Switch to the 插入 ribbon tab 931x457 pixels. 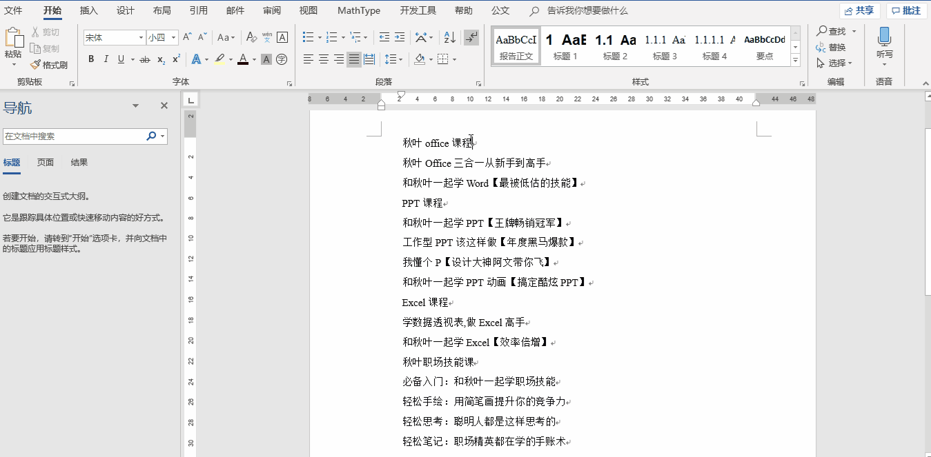point(88,10)
